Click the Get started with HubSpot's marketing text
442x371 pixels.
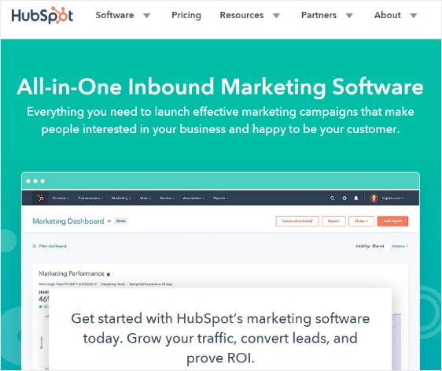point(220,338)
